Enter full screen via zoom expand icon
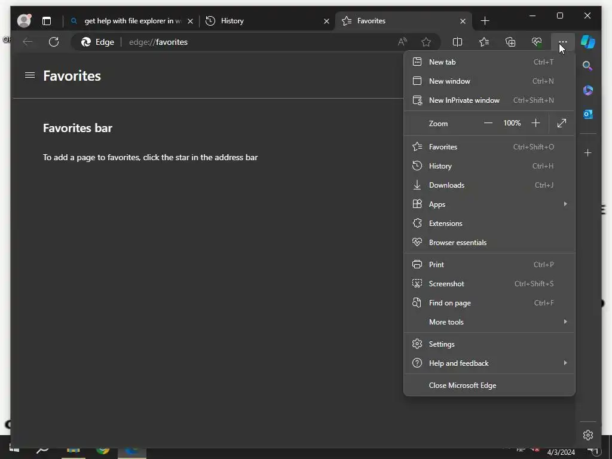Image resolution: width=612 pixels, height=459 pixels. pos(562,123)
